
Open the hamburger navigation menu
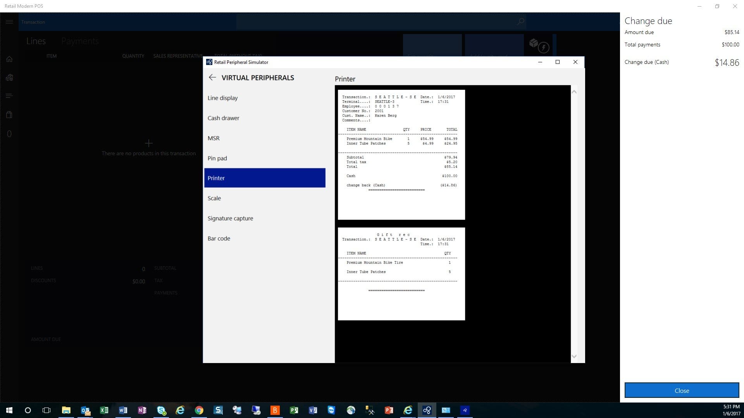9,22
